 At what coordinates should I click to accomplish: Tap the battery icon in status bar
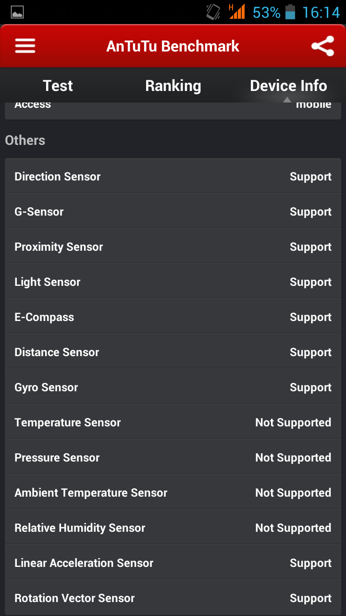point(290,12)
